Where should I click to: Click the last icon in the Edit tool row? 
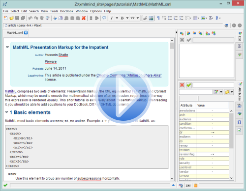(x=214, y=33)
